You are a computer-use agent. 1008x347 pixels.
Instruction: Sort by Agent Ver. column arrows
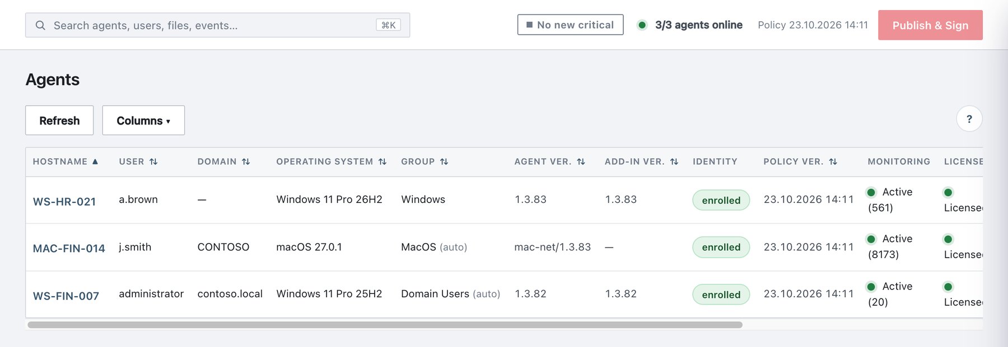tap(581, 161)
